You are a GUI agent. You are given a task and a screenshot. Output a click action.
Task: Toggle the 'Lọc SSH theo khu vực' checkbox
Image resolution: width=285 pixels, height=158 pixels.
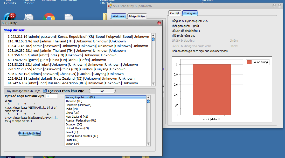(x=45, y=91)
